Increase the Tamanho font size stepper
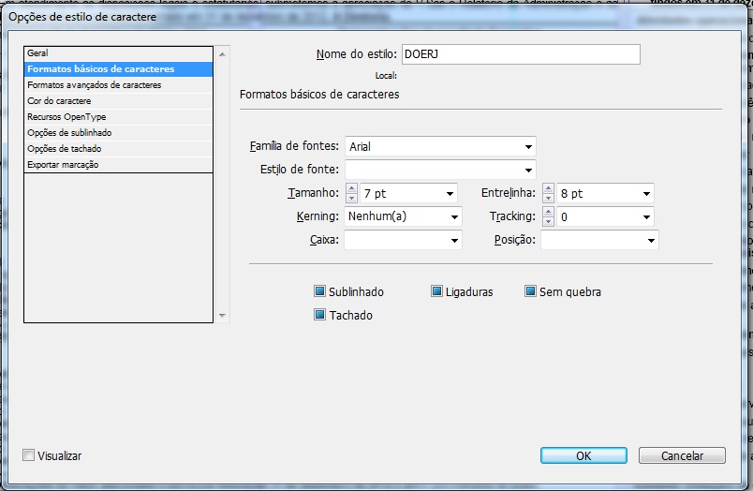This screenshot has width=753, height=491. [x=351, y=188]
